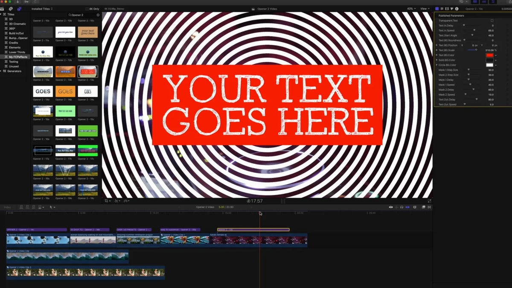Expand the Text.BG.Position parameter
The height and width of the screenshot is (288, 512).
tap(436, 45)
